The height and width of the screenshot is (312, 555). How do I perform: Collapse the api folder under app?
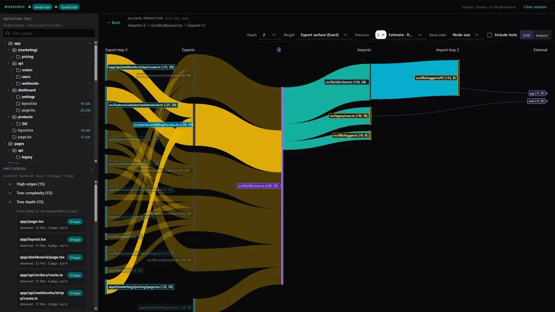[x=9, y=63]
